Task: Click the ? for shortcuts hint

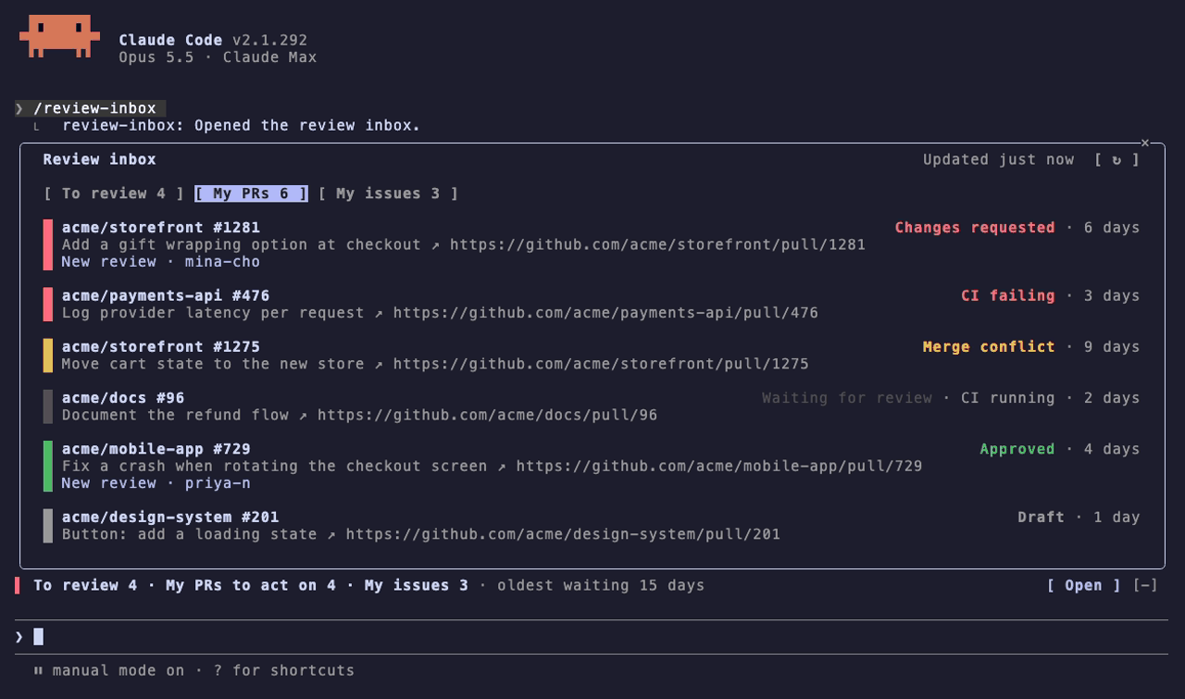Action: coord(284,670)
